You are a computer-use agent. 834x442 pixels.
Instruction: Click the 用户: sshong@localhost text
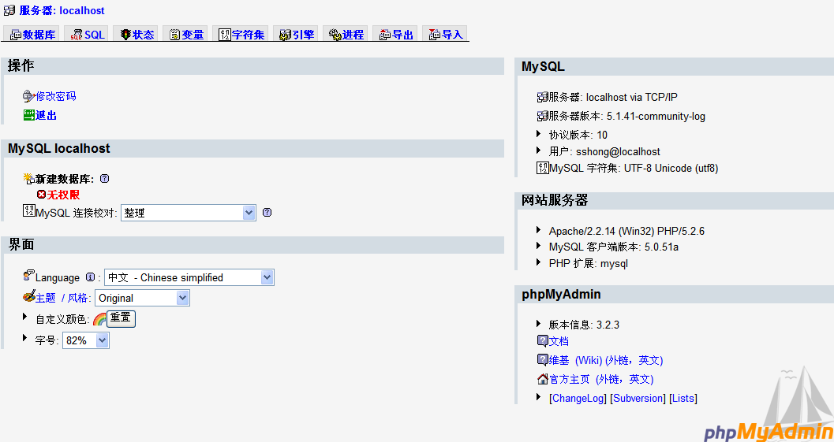tap(604, 152)
